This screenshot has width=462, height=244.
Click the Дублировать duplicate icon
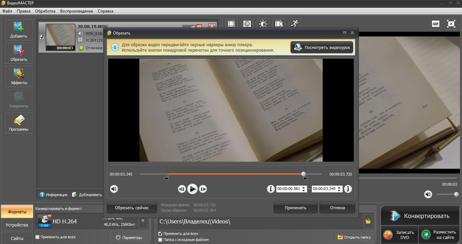click(75, 195)
